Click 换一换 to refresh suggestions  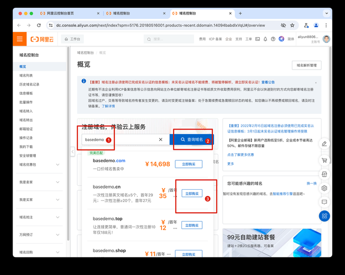[x=311, y=184]
